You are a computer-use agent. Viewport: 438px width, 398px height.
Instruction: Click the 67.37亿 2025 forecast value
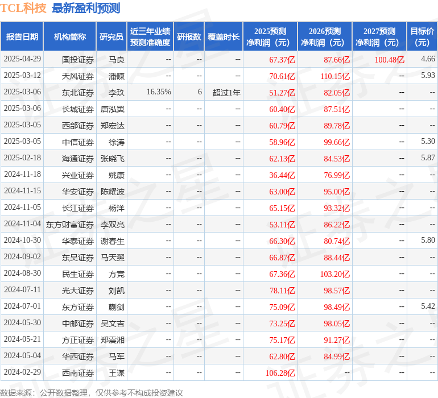tap(282, 60)
